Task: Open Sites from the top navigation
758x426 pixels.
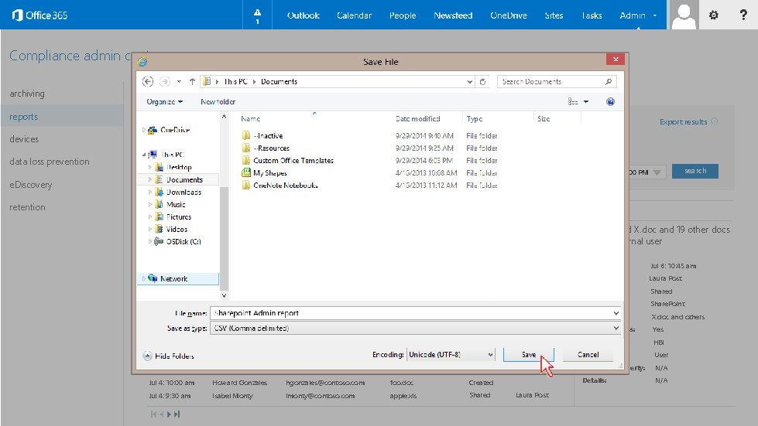Action: click(554, 15)
